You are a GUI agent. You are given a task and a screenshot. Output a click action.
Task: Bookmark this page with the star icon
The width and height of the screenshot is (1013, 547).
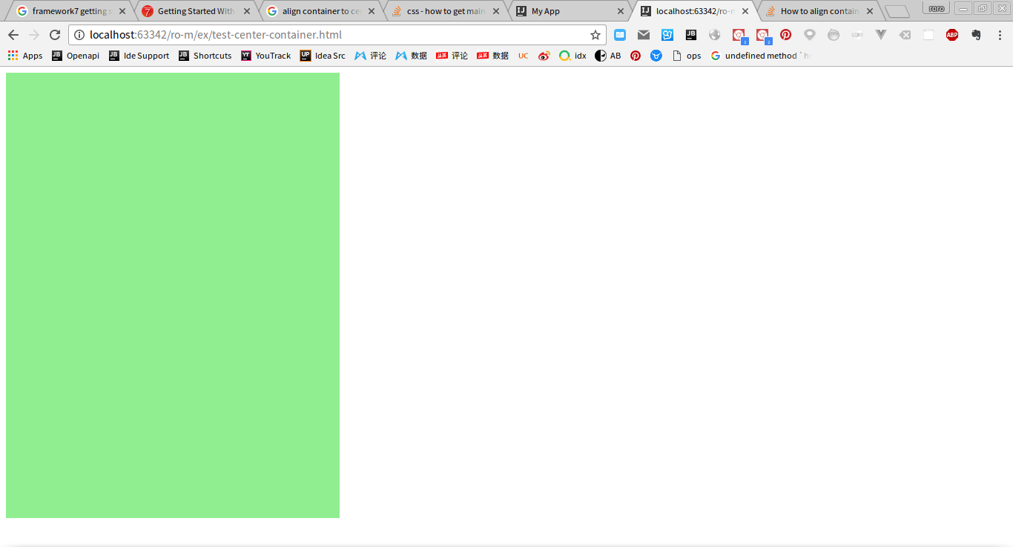pos(595,34)
